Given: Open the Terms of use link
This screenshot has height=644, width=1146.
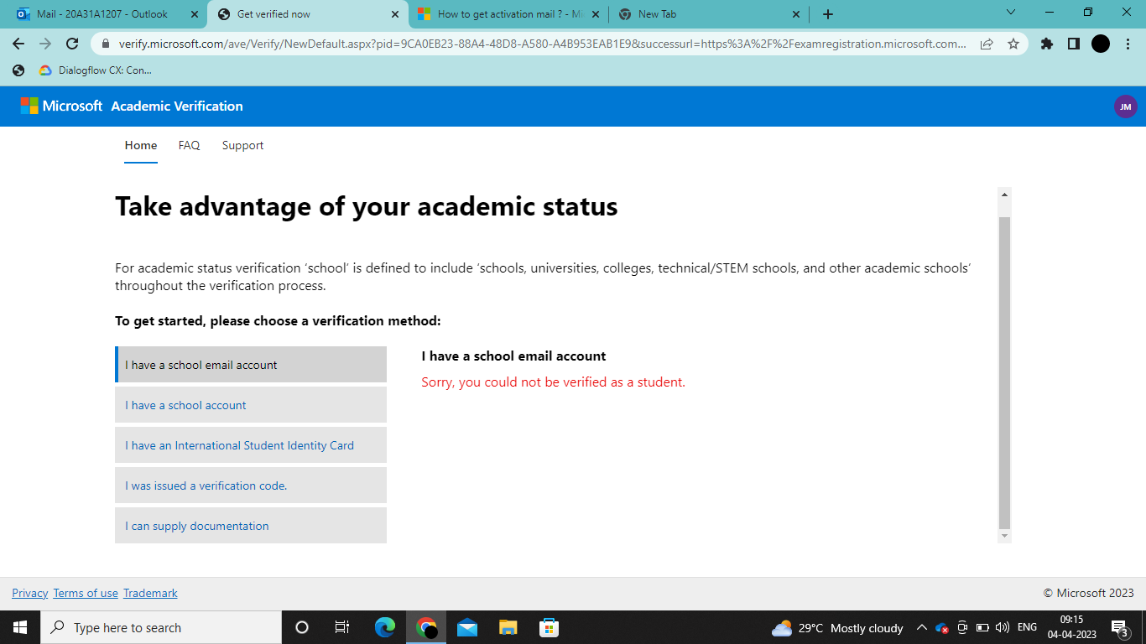Looking at the screenshot, I should click(x=85, y=593).
